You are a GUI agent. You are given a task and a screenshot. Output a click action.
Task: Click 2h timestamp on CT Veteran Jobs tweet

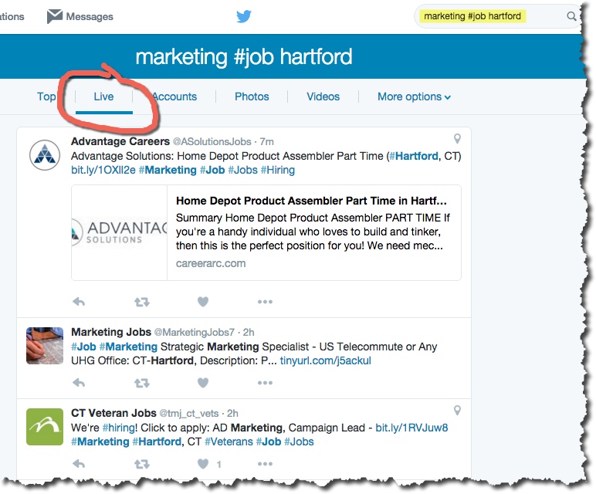(x=232, y=414)
